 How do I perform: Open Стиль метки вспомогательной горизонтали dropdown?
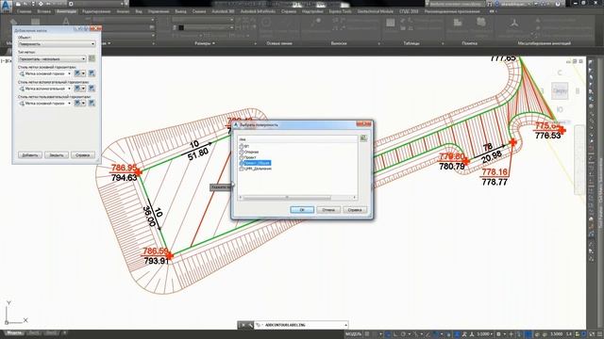click(x=45, y=89)
